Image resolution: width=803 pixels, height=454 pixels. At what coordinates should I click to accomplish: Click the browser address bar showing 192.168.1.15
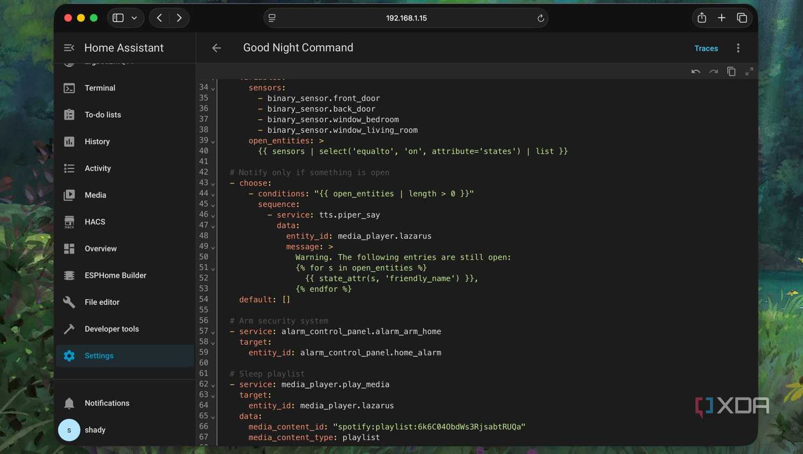[406, 18]
